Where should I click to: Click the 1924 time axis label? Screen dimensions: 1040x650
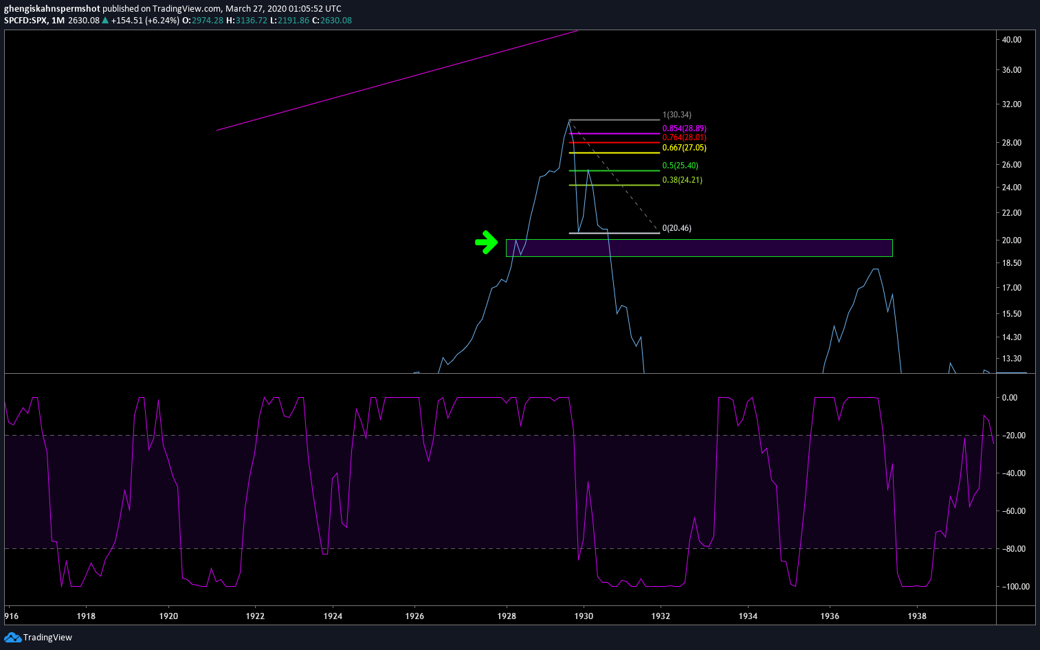coord(333,616)
